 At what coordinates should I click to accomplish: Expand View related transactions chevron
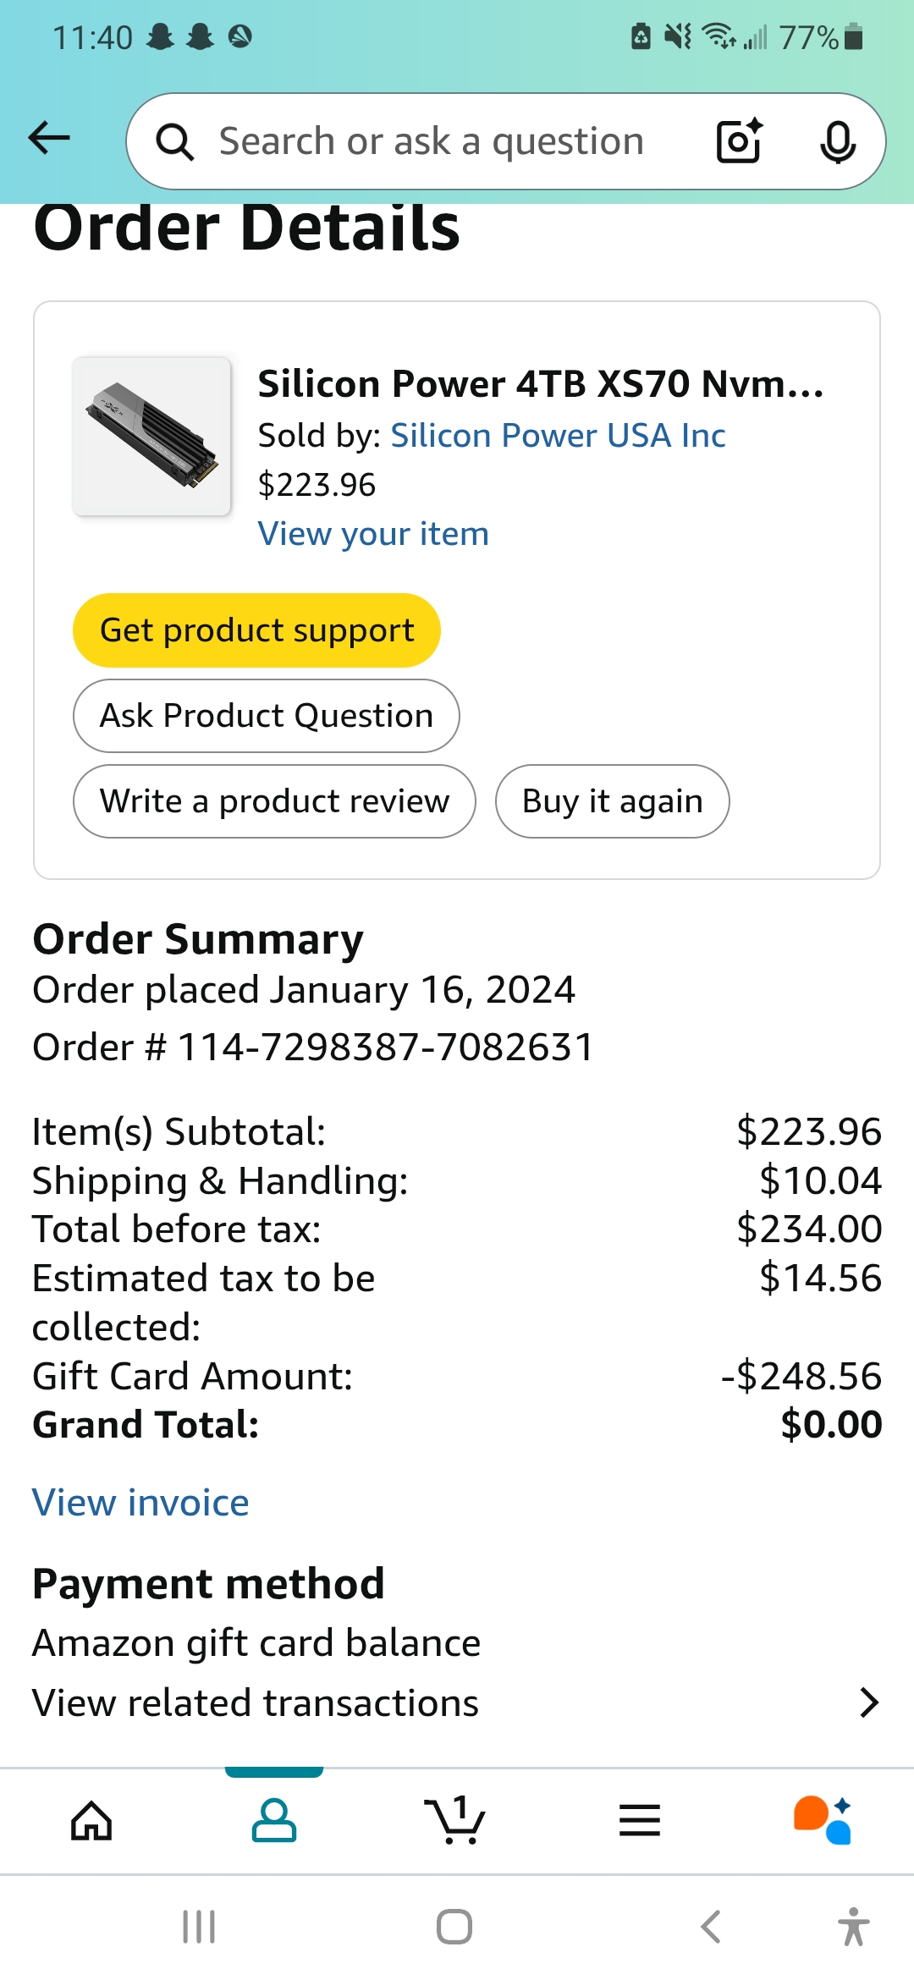[x=868, y=1702]
